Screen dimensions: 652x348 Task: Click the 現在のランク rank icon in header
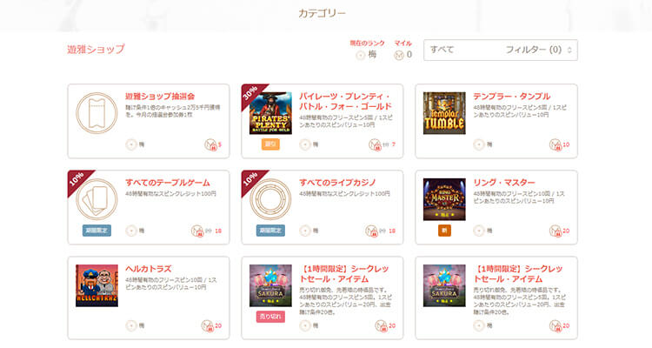[x=361, y=55]
